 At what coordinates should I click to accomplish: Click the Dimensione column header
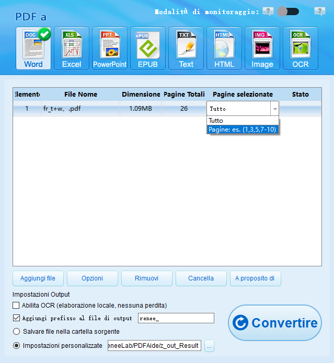pyautogui.click(x=141, y=94)
